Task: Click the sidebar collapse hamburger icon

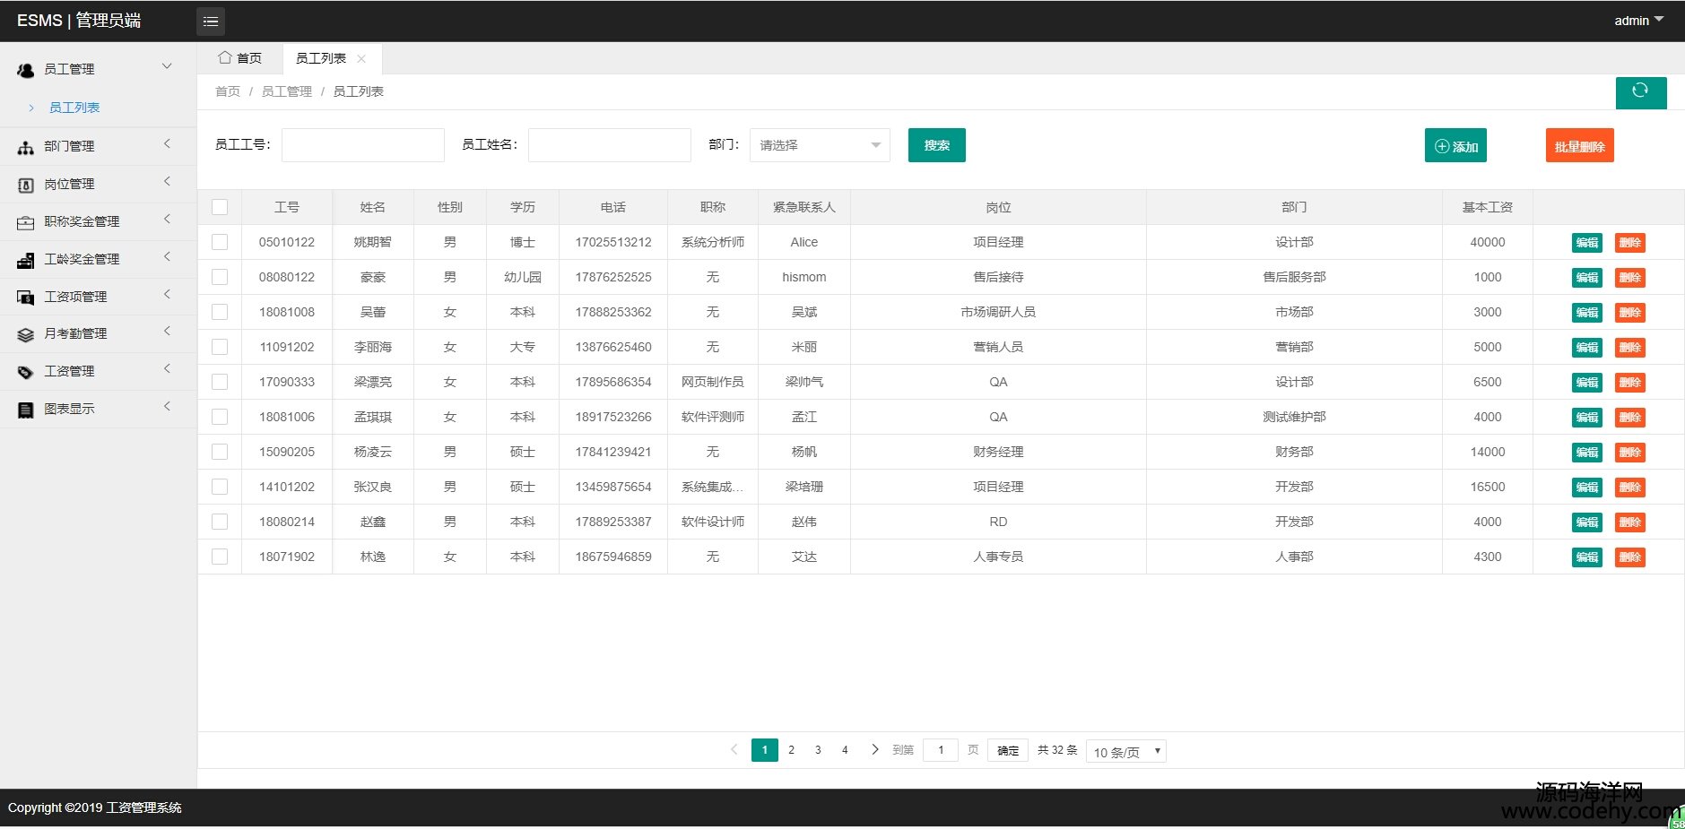Action: pyautogui.click(x=211, y=22)
